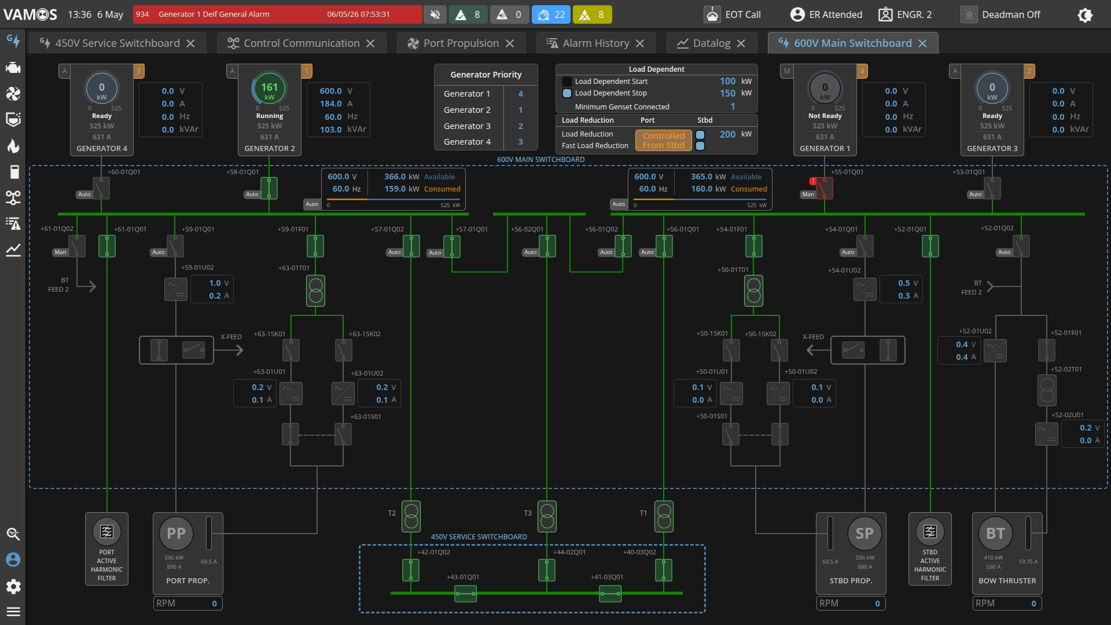
Task: Open the power management sidebar icon
Action: click(13, 41)
